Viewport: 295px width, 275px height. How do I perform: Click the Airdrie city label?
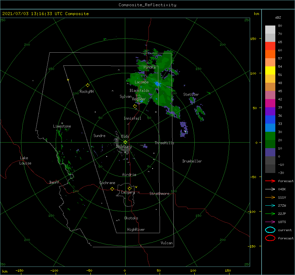[129, 175]
